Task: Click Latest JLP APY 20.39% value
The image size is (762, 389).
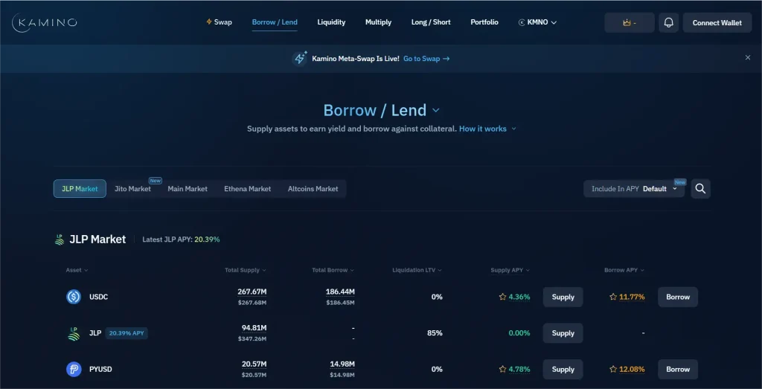Action: [207, 239]
